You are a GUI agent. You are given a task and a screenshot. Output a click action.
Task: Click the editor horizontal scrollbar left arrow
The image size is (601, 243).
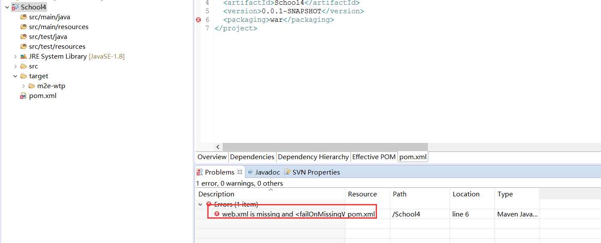[218, 147]
